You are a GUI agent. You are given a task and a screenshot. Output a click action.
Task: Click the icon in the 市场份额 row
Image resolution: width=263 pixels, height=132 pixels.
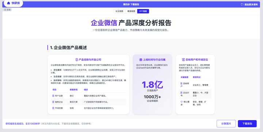pyautogui.click(x=53, y=108)
